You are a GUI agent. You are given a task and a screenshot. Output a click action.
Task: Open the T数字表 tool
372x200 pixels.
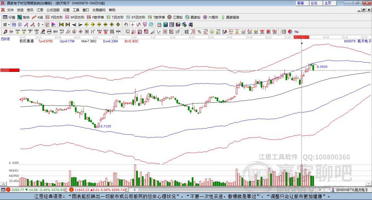[156, 17]
